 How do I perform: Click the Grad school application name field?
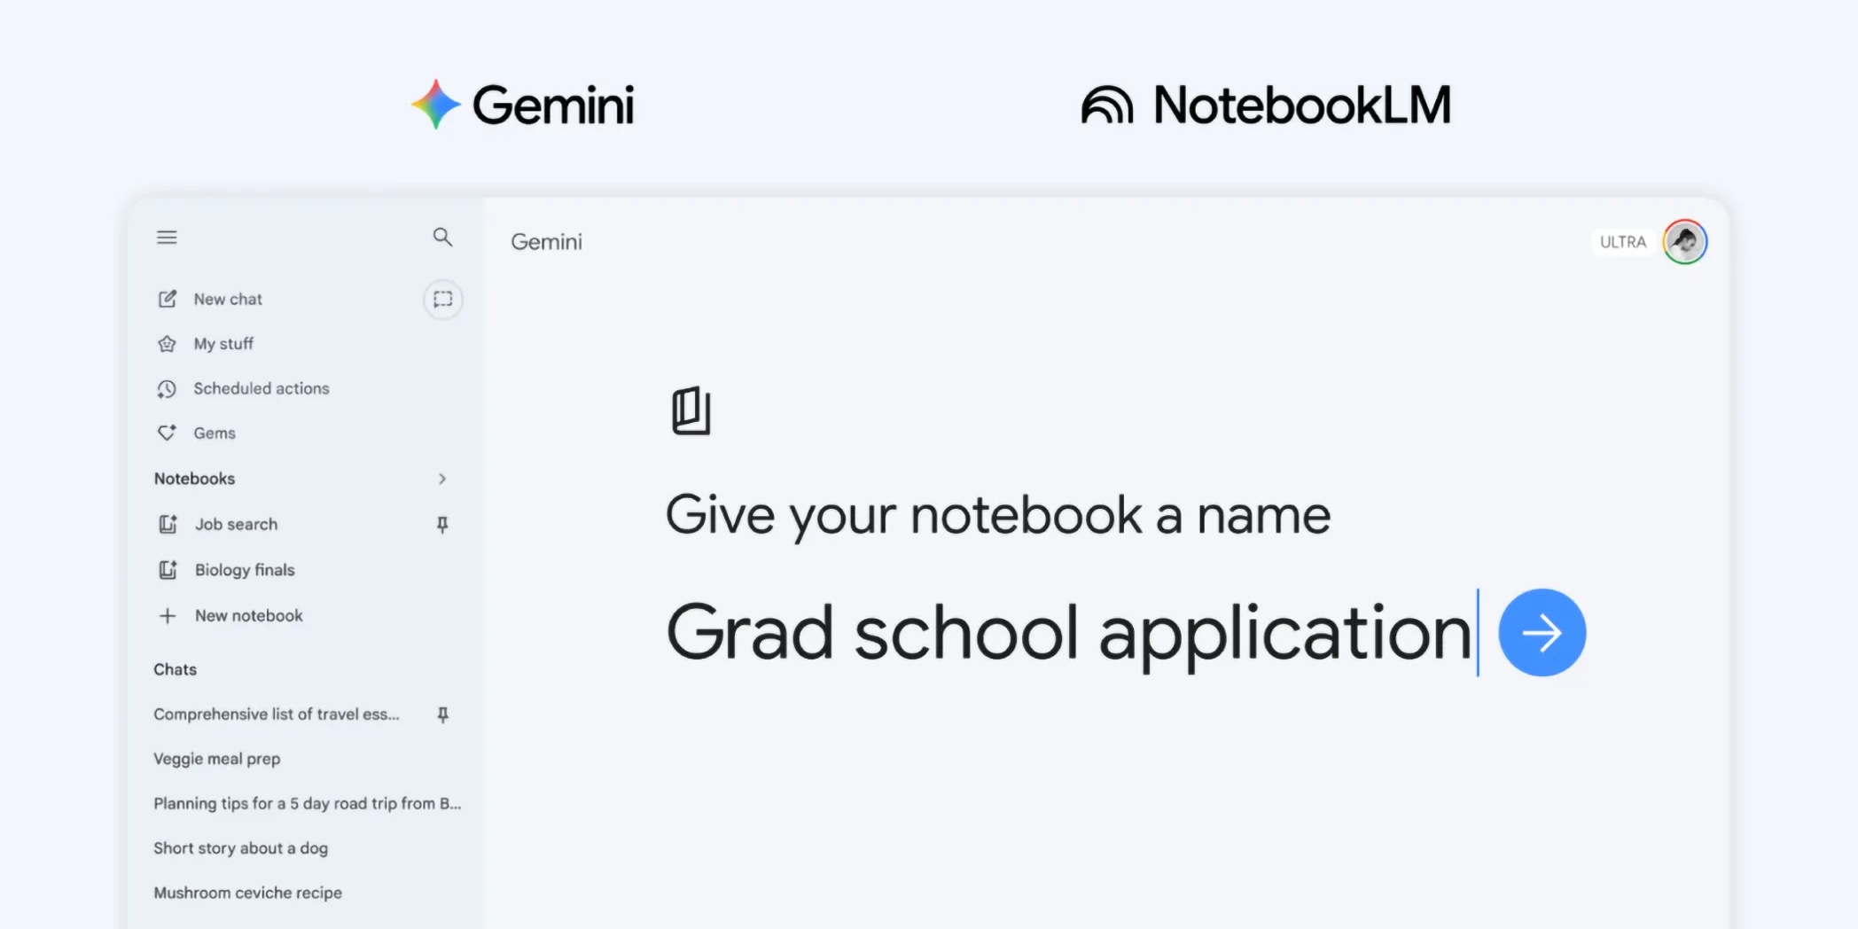(1064, 632)
